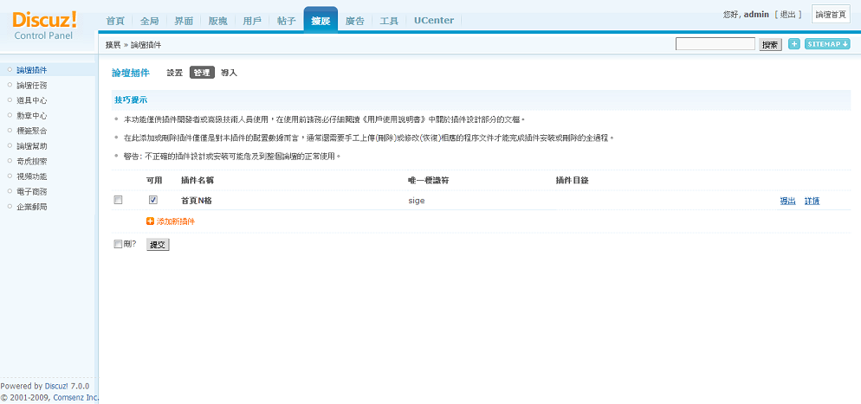Focus the search input field

(715, 44)
